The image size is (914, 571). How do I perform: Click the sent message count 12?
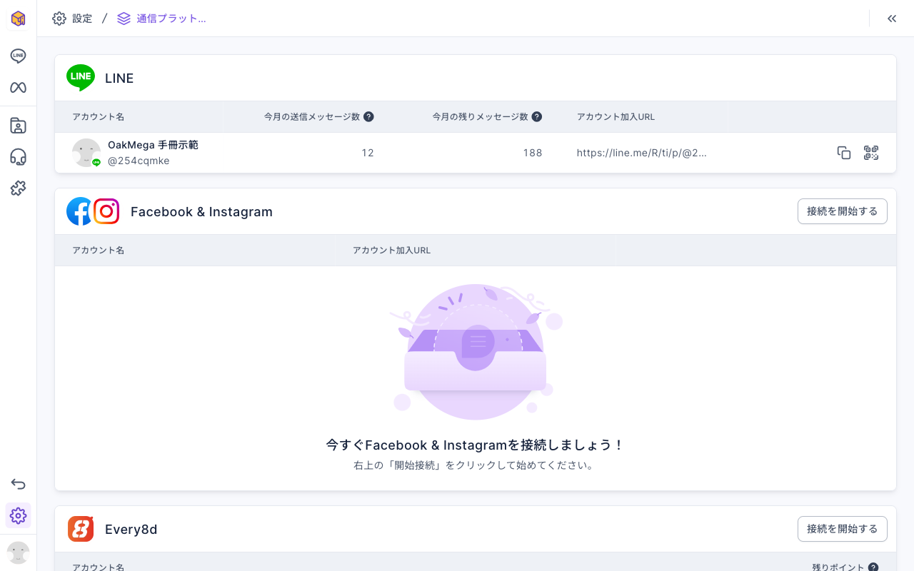(368, 153)
